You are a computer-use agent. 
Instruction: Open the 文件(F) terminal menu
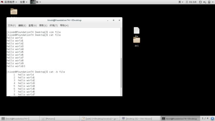[12, 26]
